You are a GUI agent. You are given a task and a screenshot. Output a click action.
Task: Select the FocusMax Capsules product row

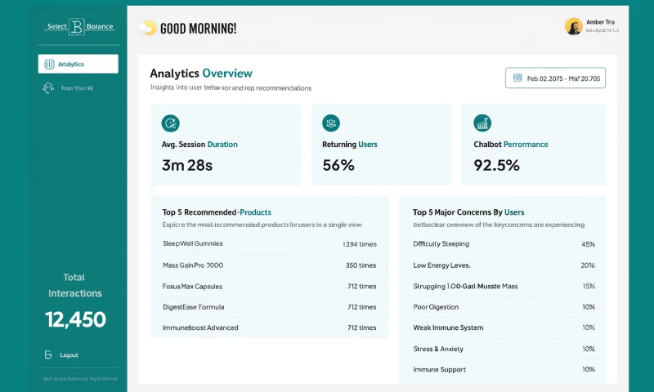point(270,286)
